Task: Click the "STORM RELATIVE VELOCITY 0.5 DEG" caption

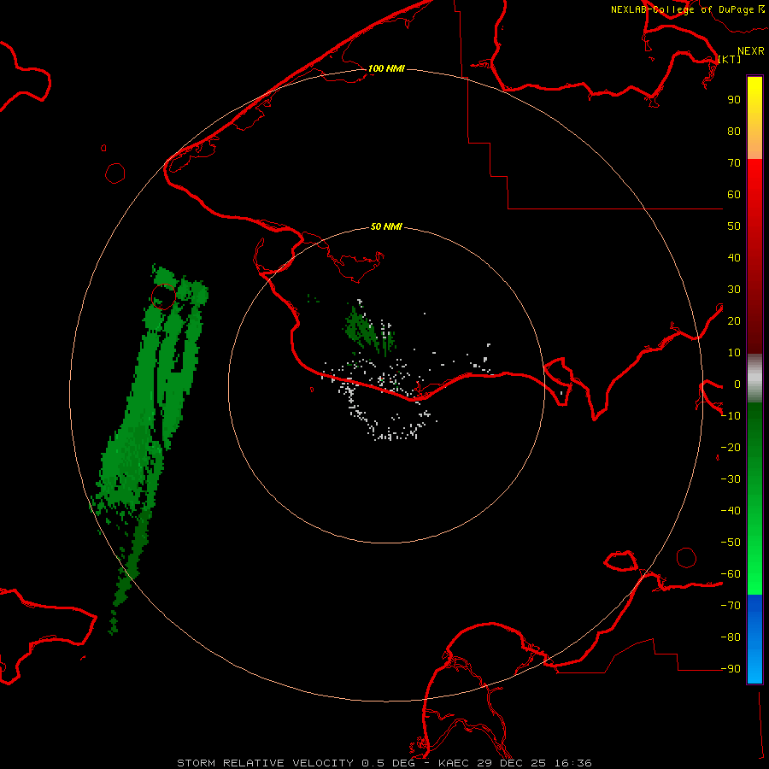Action: pyautogui.click(x=296, y=763)
